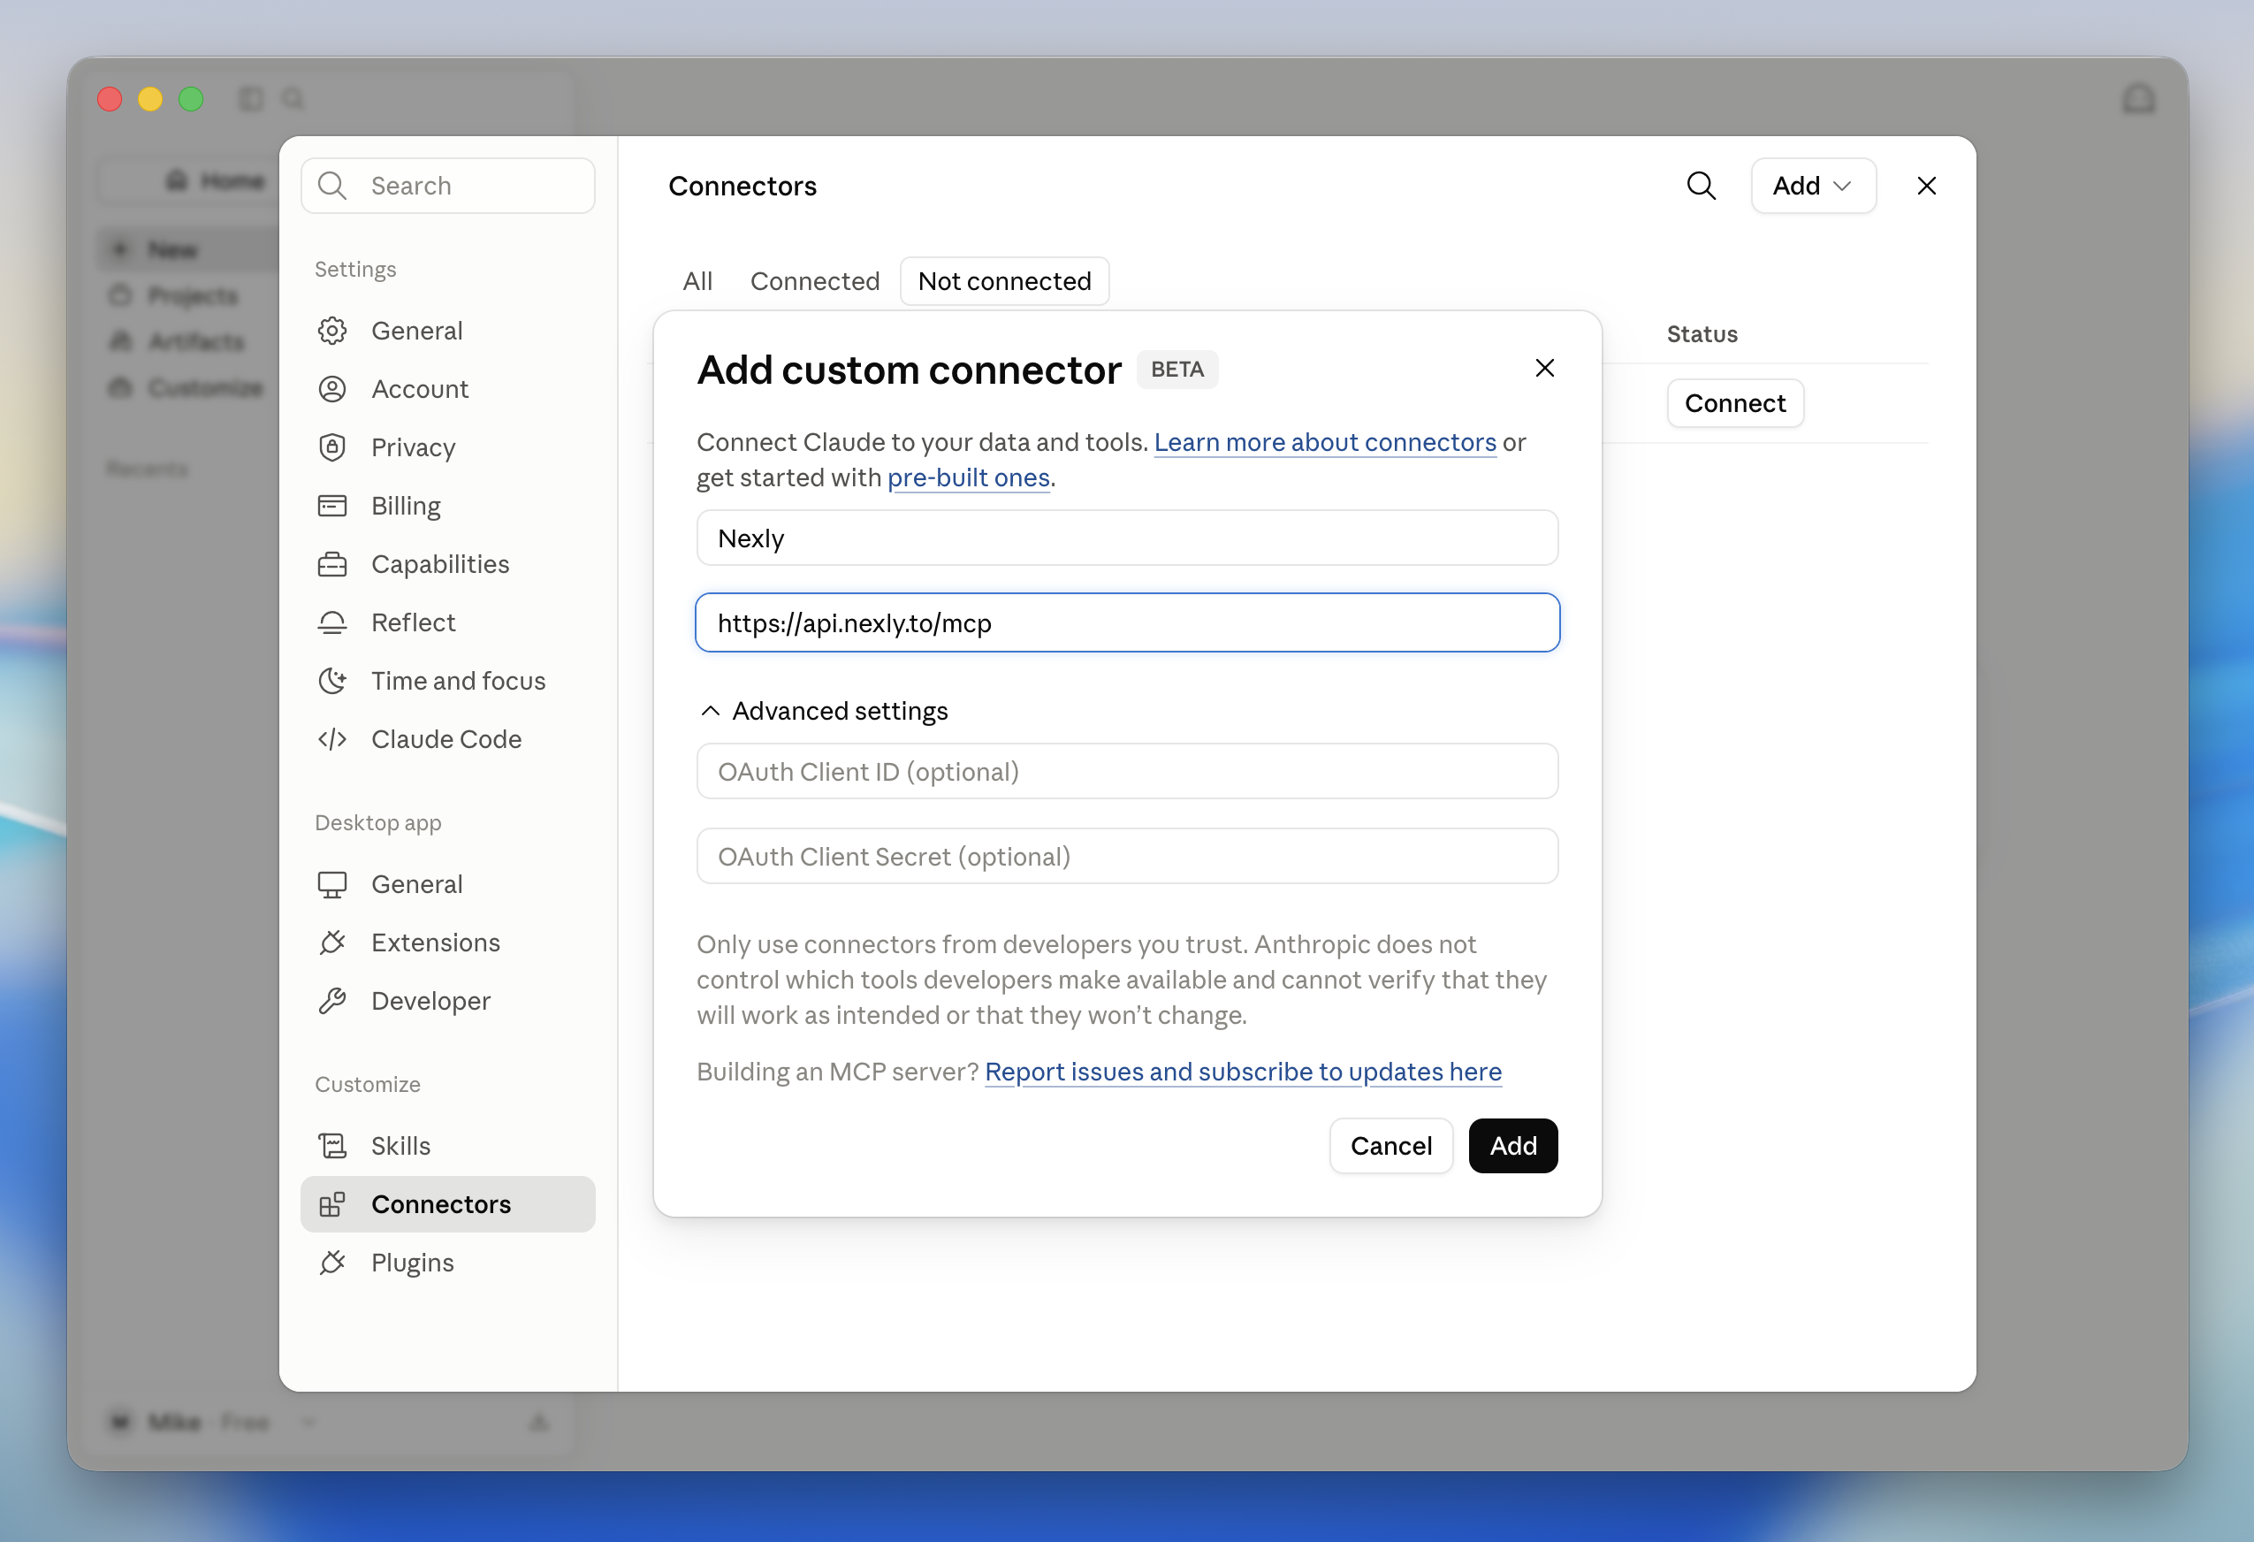Image resolution: width=2254 pixels, height=1542 pixels.
Task: Click the search magnifier in settings sidebar
Action: tap(332, 186)
